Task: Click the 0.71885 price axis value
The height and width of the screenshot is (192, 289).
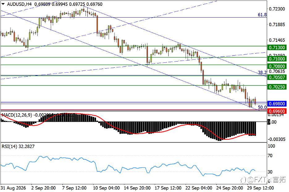Action: [277, 25]
